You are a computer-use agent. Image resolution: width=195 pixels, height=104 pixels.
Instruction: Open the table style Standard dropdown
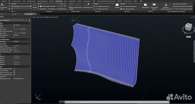pyautogui.click(x=130, y=4)
